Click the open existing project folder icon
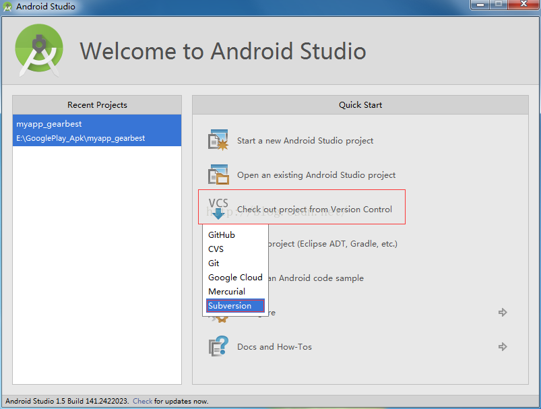 (x=218, y=175)
